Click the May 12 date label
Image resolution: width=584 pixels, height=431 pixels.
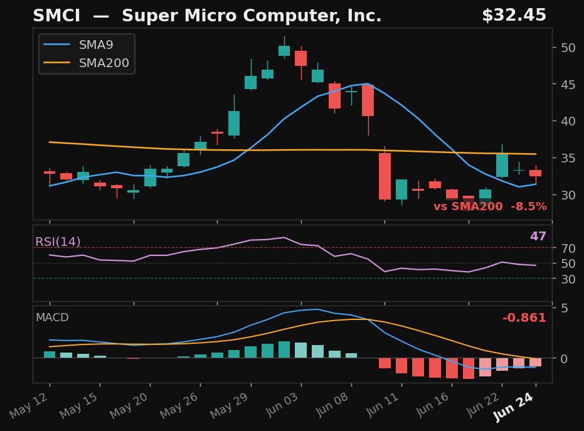29,405
